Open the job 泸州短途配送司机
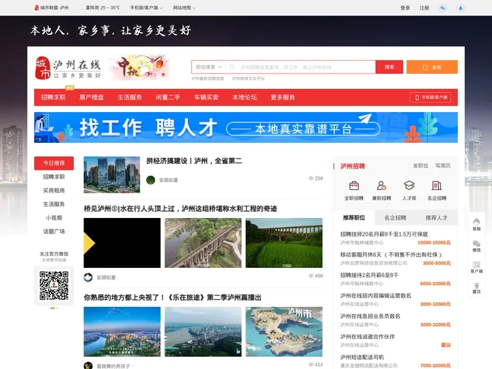This screenshot has height=369, width=492. (x=361, y=357)
